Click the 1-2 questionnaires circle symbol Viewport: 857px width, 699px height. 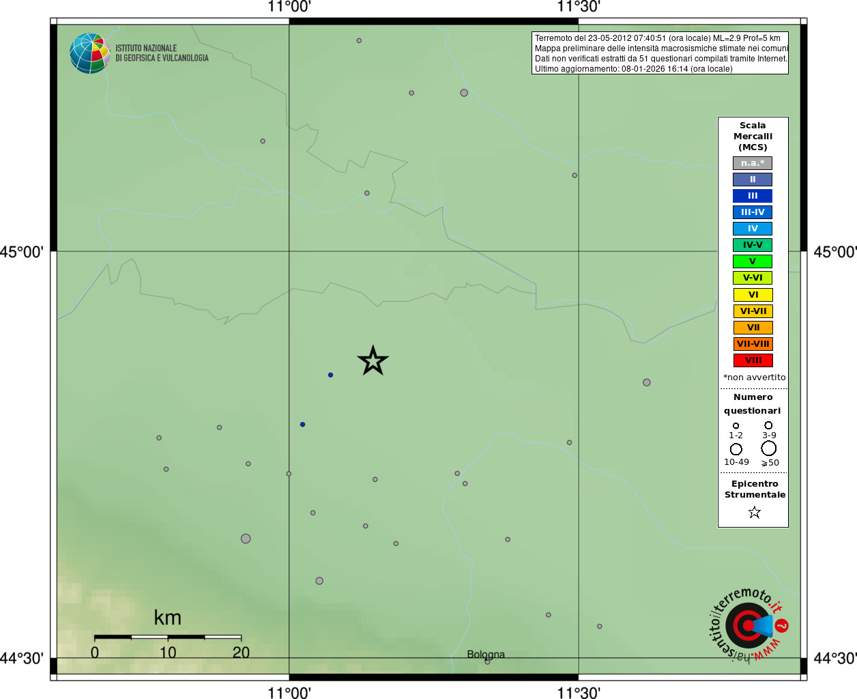coord(736,426)
